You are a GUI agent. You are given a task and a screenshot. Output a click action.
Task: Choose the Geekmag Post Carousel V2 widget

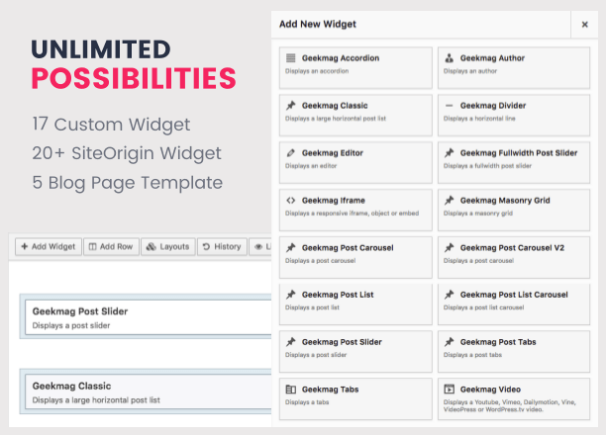pyautogui.click(x=514, y=257)
